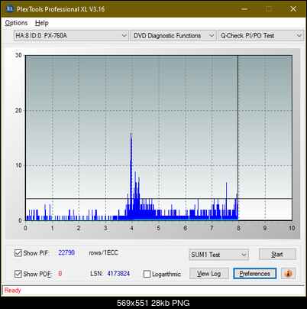This screenshot has width=307, height=309.
Task: Click the tallest blue spike near 4 on the graph
Action: [131, 176]
